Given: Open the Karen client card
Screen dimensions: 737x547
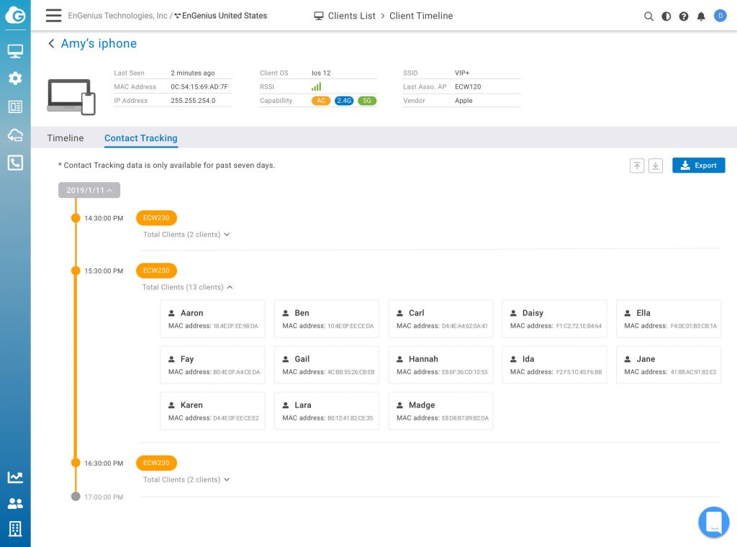Looking at the screenshot, I should 213,411.
